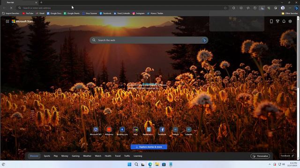Image resolution: width=300 pixels, height=168 pixels.
Task: Open AliExpress quick link
Action: [109, 131]
